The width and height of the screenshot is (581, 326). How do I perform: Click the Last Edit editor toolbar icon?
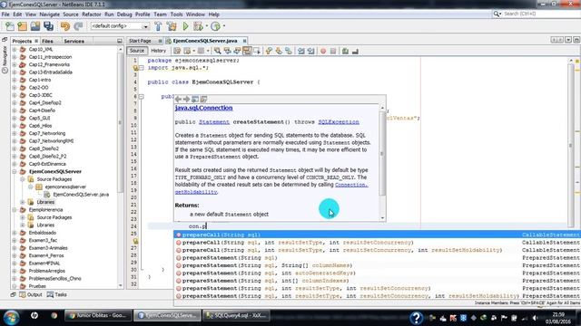[177, 51]
